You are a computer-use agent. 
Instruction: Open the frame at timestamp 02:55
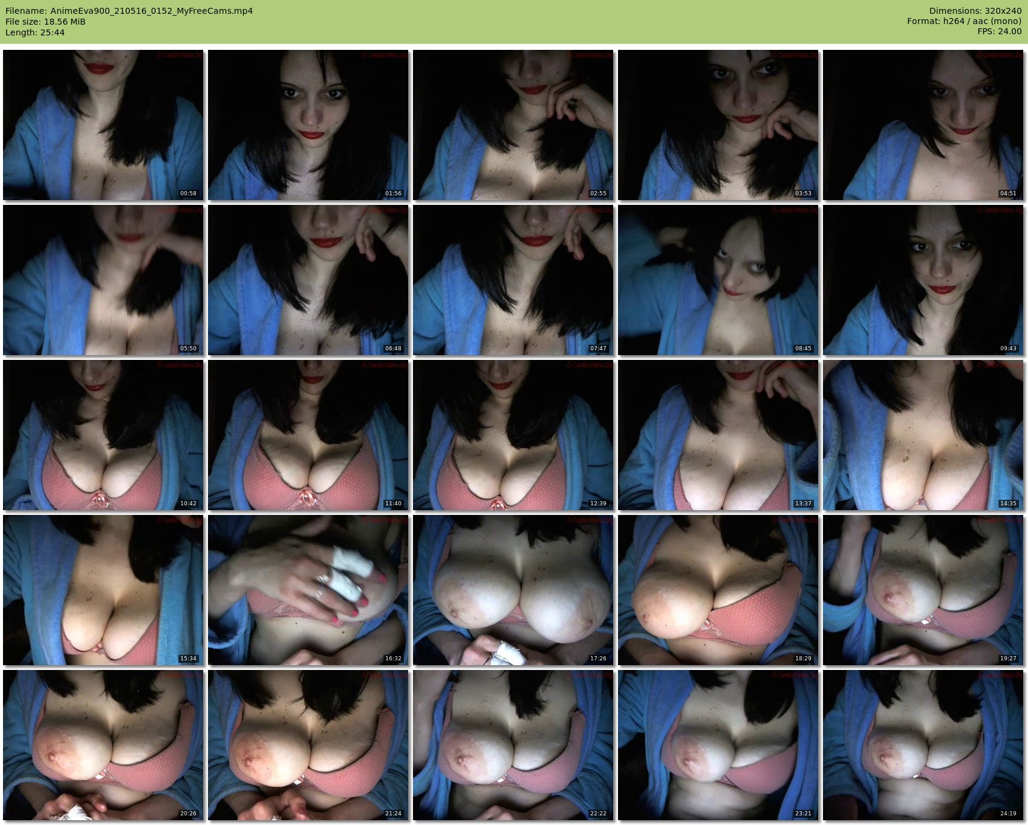point(513,125)
